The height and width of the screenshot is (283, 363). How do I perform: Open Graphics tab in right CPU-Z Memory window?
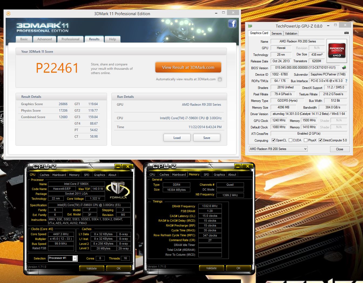pyautogui.click(x=219, y=175)
